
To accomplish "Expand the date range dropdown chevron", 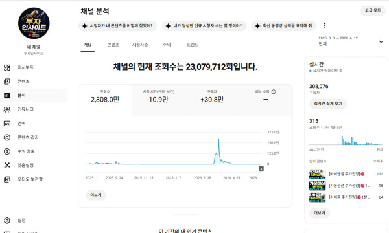I will point(381,41).
